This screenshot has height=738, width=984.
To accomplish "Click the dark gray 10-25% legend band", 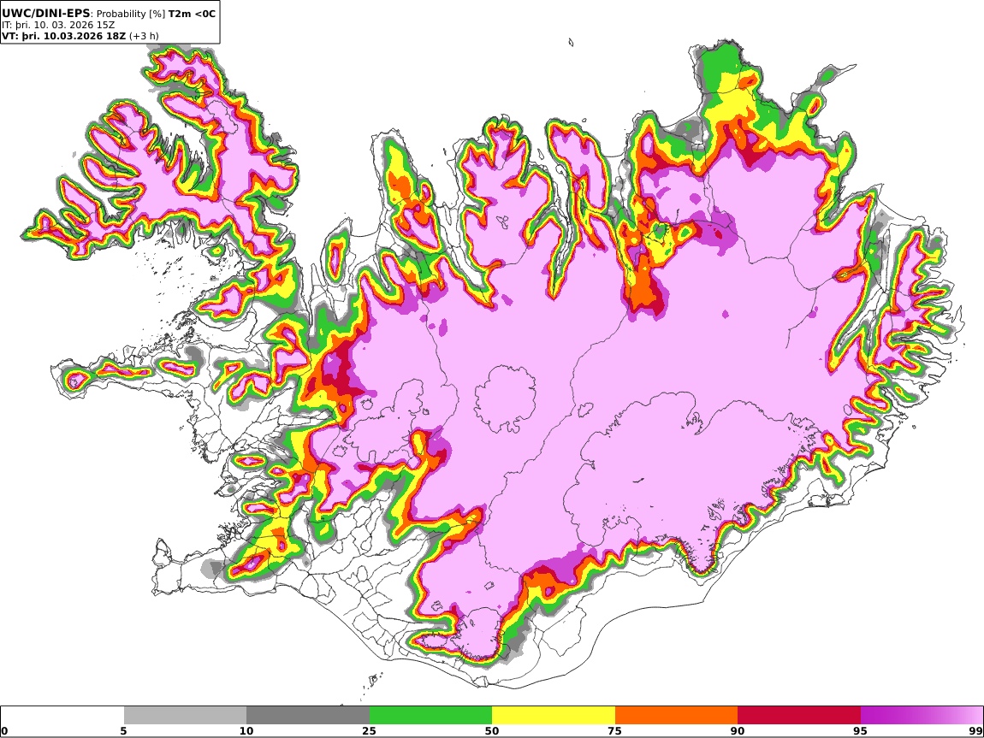I will point(308,716).
